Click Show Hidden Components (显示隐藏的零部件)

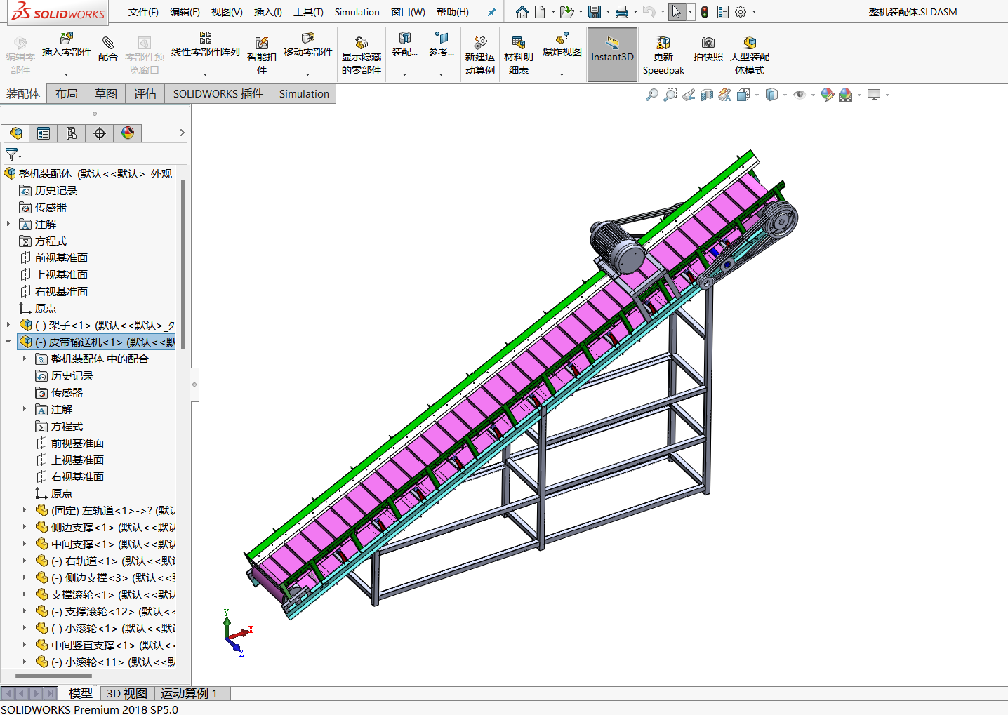pos(362,55)
